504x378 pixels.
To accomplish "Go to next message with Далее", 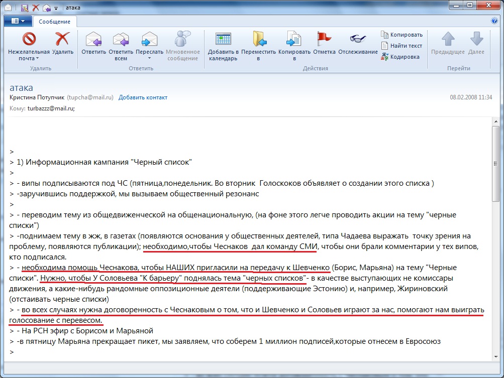I will (476, 43).
